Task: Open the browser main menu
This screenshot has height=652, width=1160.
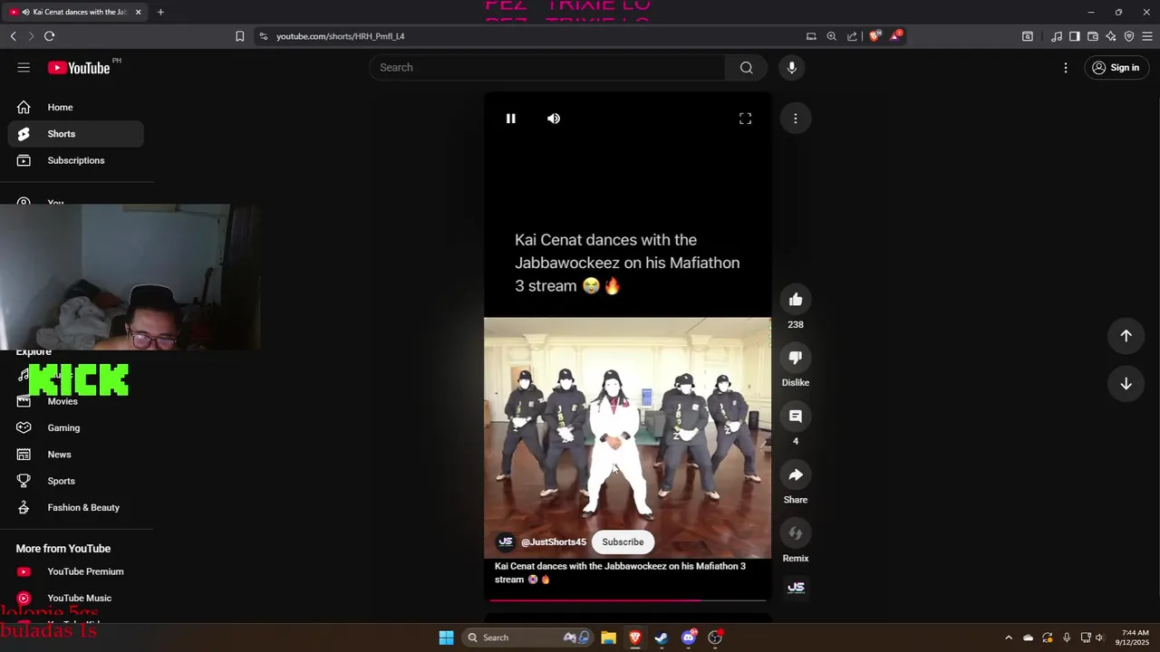Action: [x=1147, y=36]
